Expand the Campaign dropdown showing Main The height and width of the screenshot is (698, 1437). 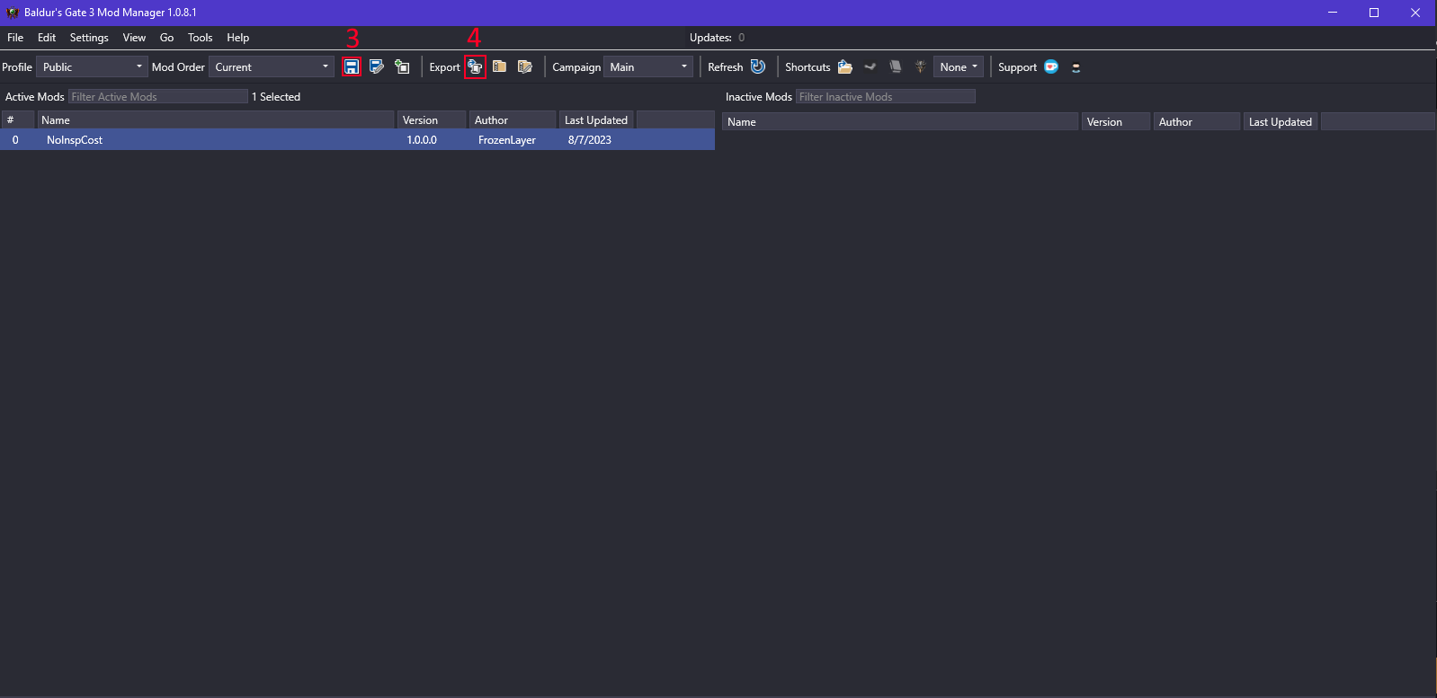[x=647, y=67]
